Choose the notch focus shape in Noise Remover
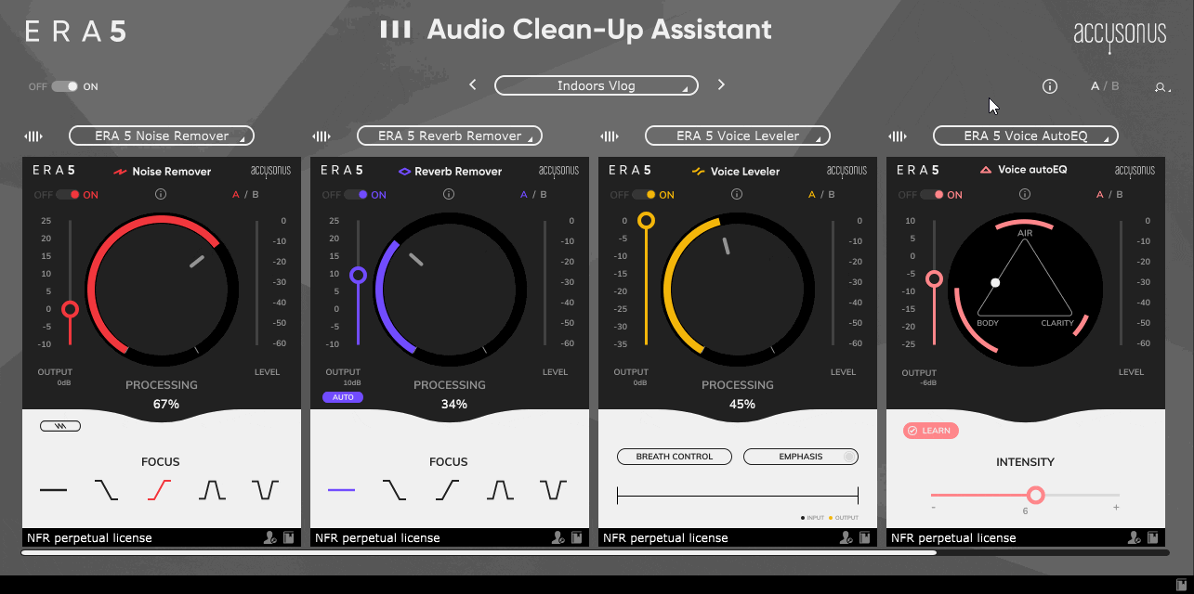The image size is (1194, 594). 265,489
